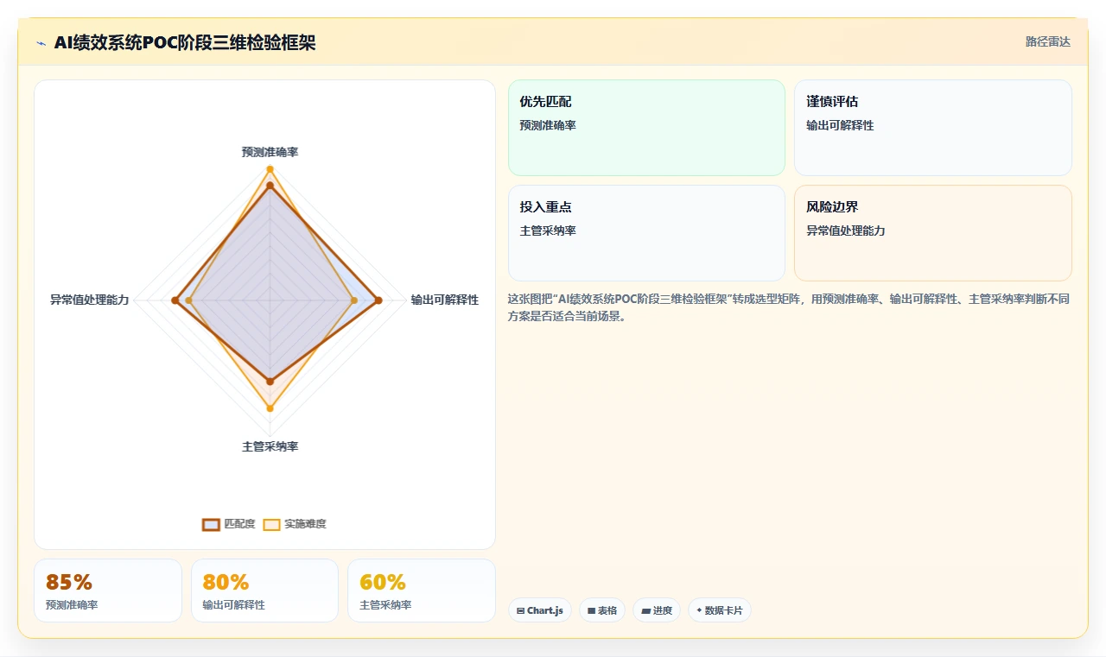
Task: Select the 进度 tag chip
Action: (657, 610)
